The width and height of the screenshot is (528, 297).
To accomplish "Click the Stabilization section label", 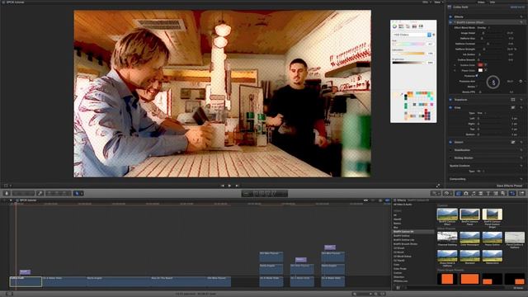I will pos(462,150).
